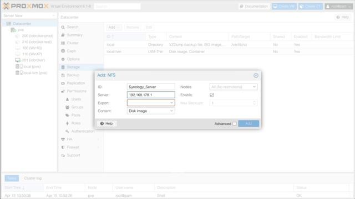Click the HA heartbeat icon
355x199 pixels.
coord(63,139)
